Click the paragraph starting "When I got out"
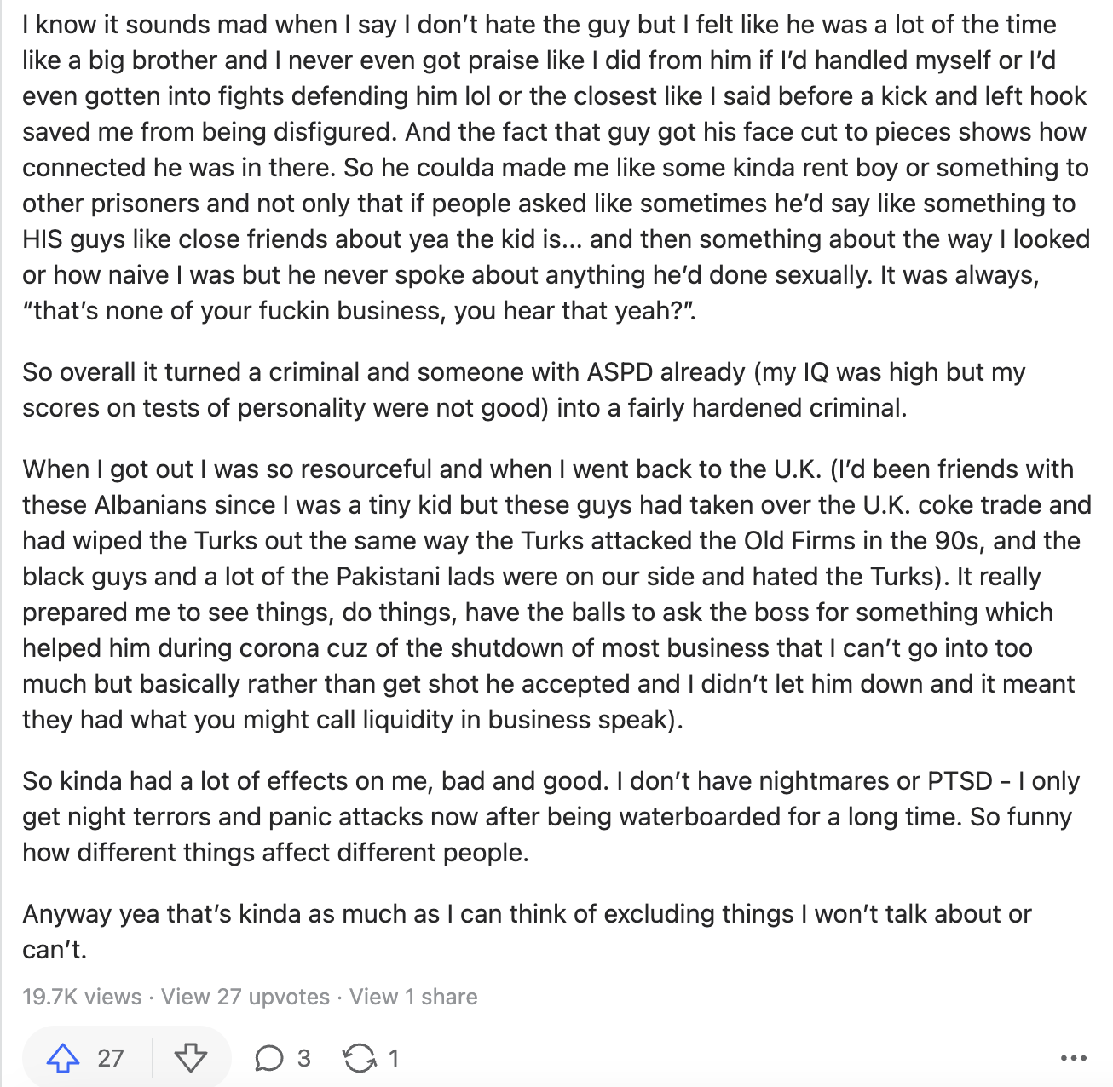This screenshot has width=1113, height=1087. (556, 595)
